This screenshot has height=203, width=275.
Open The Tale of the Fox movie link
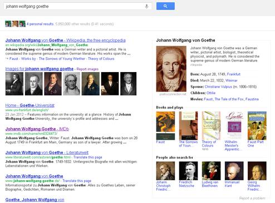(x=229, y=99)
